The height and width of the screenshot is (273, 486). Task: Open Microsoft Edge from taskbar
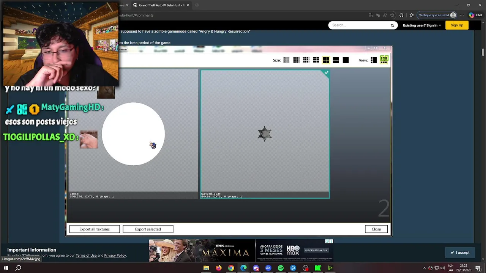pos(243,268)
